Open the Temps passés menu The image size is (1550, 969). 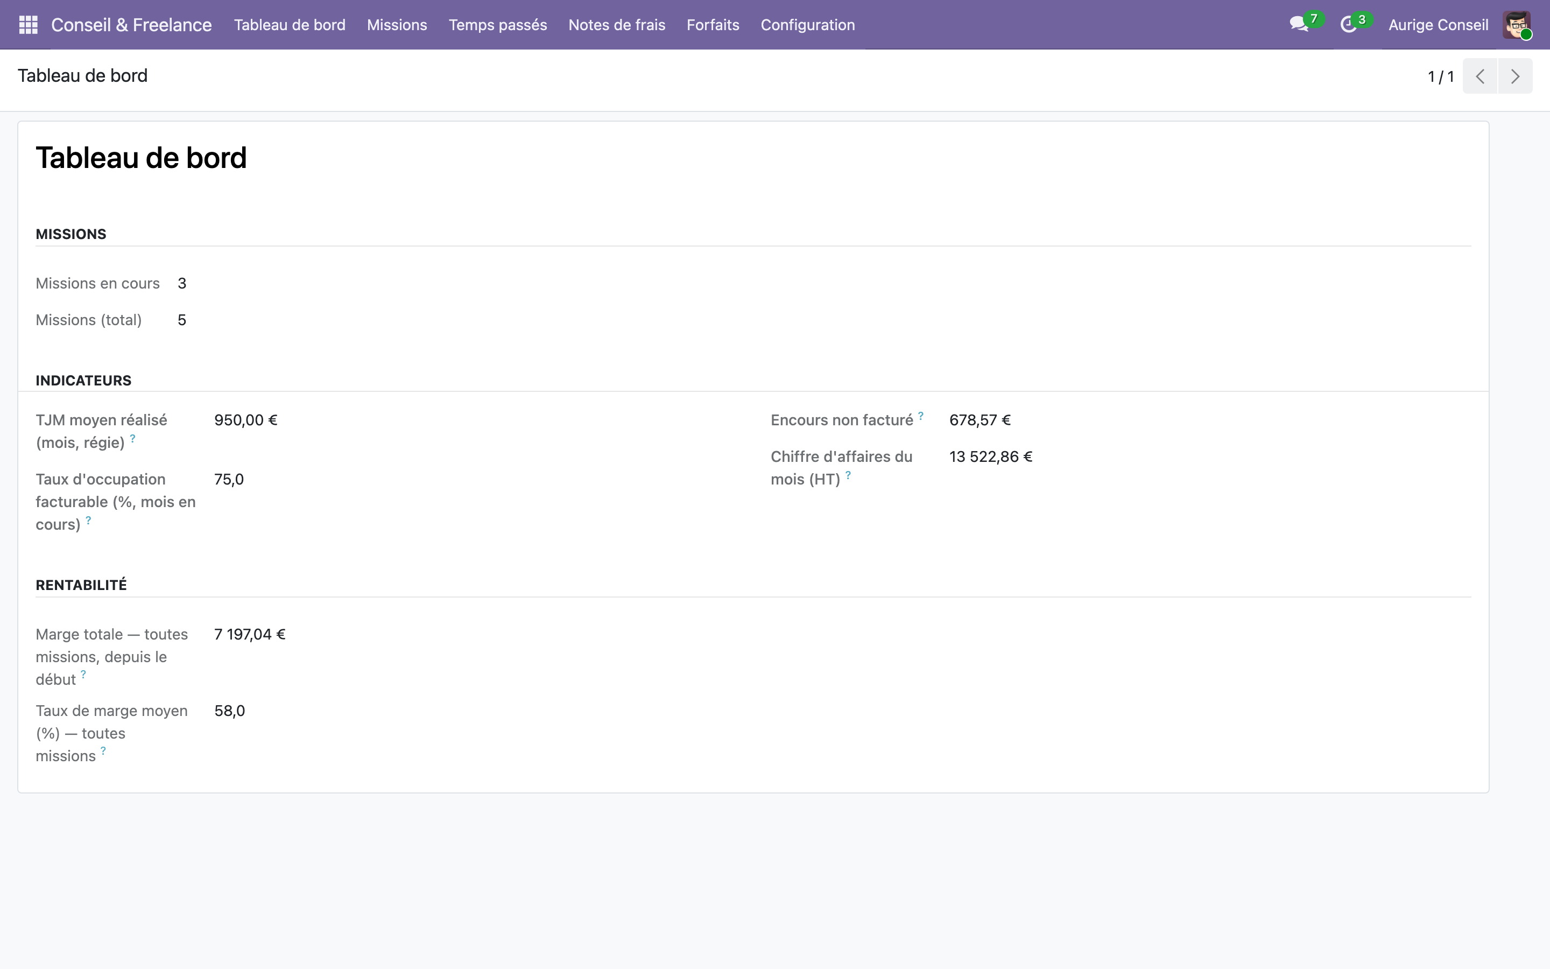click(498, 24)
